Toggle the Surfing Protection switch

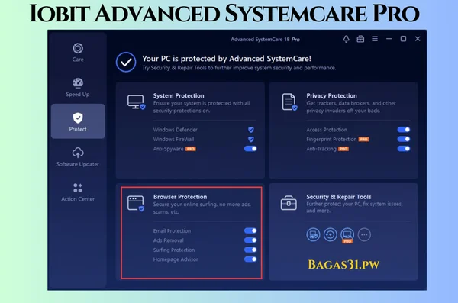(250, 250)
